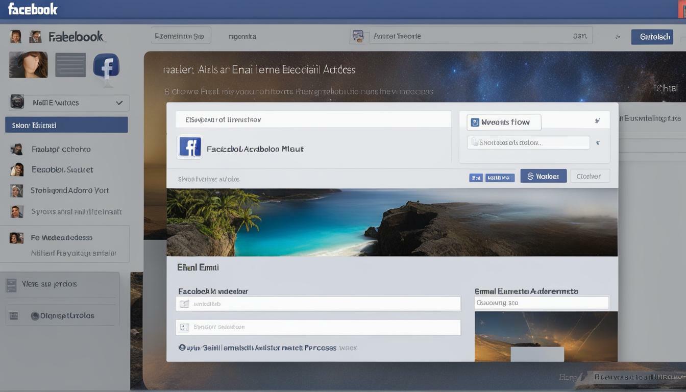Toggle round bullet before Dlqnqeptludos
686x392 pixels.
coord(35,316)
